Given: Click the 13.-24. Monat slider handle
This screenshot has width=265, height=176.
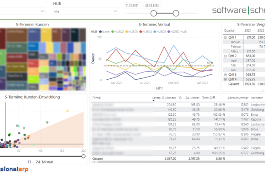Looking at the screenshot, I should tap(83, 156).
